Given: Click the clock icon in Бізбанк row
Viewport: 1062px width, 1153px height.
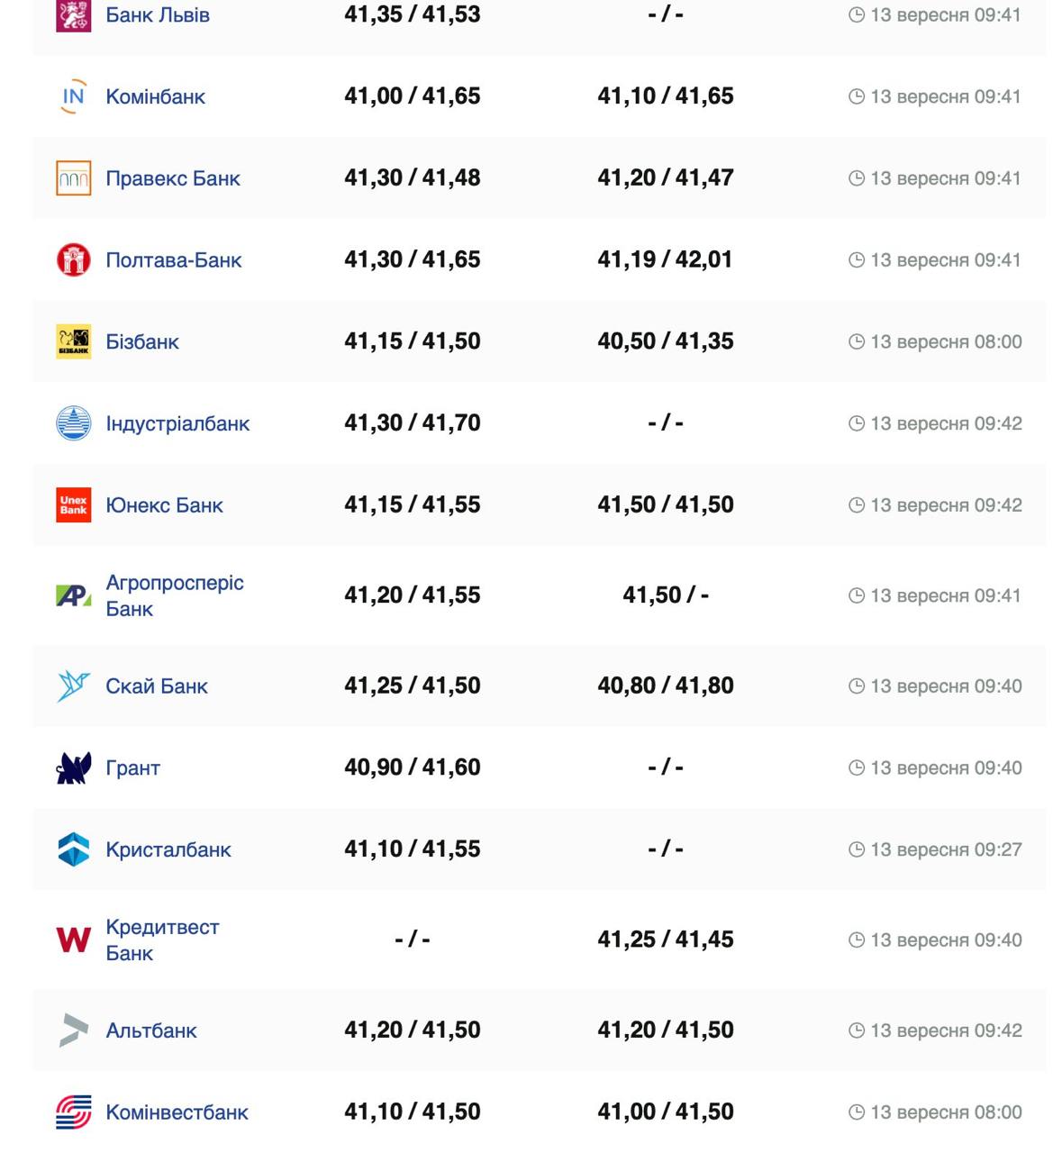Looking at the screenshot, I should pos(857,342).
